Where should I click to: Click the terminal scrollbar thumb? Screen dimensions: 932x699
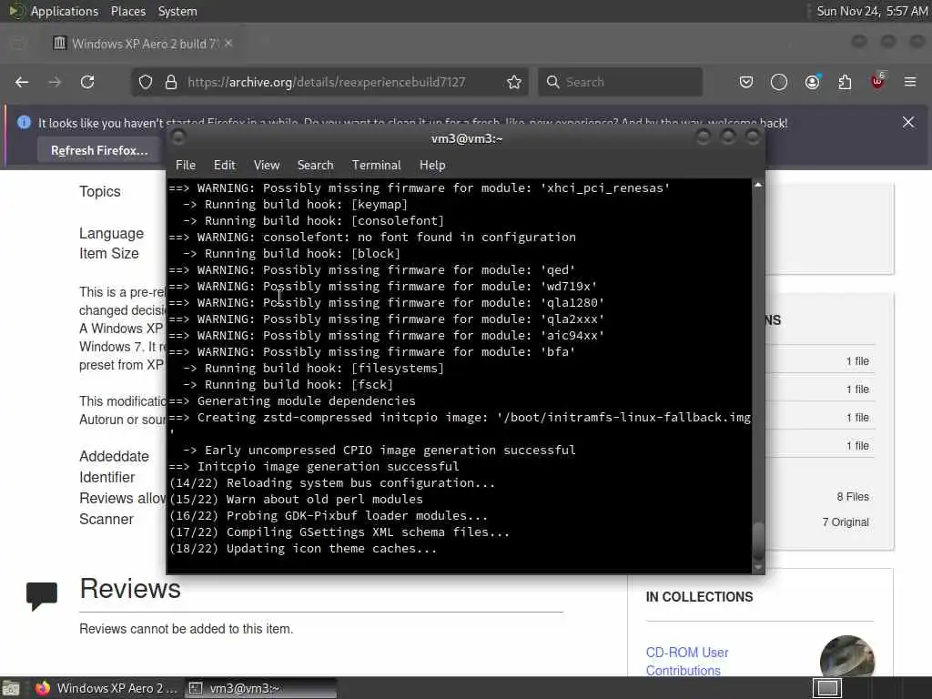pyautogui.click(x=758, y=541)
